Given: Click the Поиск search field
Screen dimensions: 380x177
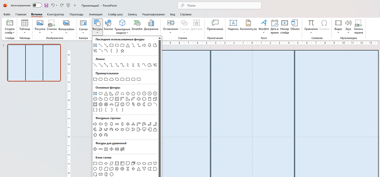Looking at the screenshot, I should point(220,5).
